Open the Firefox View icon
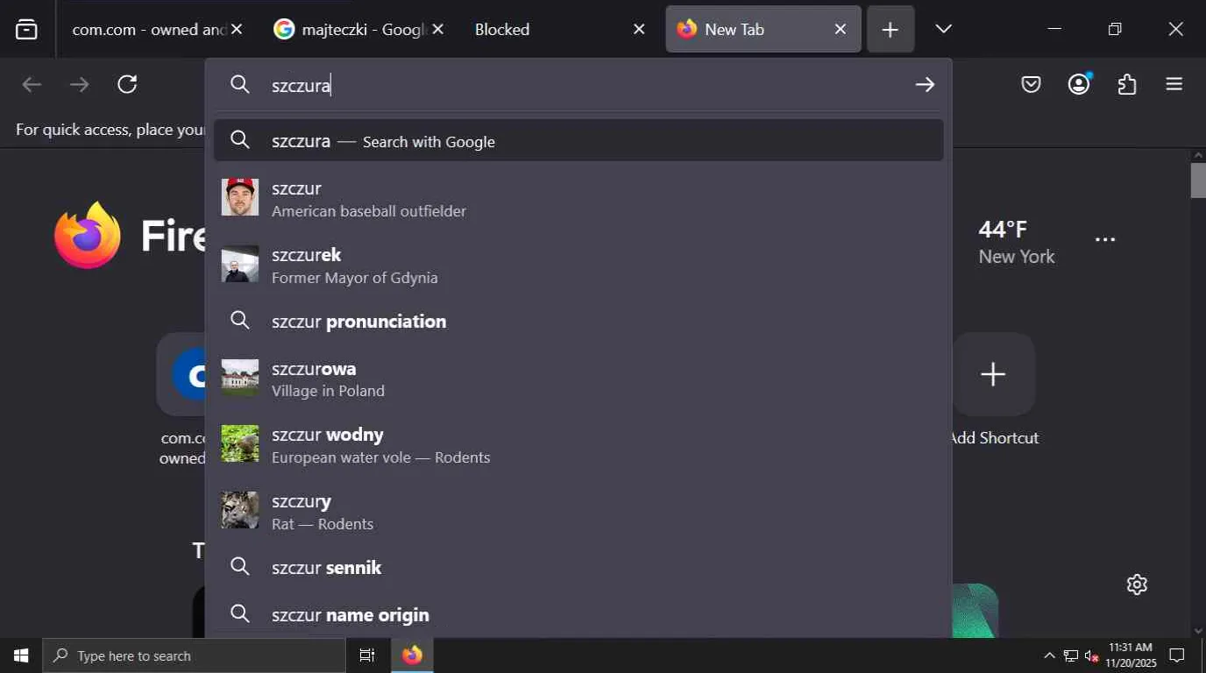Viewport: 1206px width, 673px height. [x=27, y=29]
